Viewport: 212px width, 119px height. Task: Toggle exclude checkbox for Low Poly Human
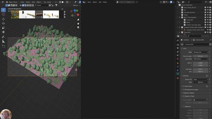click(x=205, y=13)
